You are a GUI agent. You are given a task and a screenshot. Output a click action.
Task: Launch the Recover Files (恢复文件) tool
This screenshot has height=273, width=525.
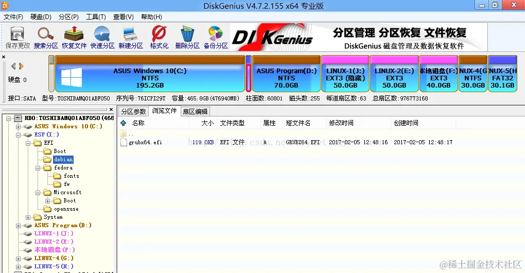pos(74,37)
